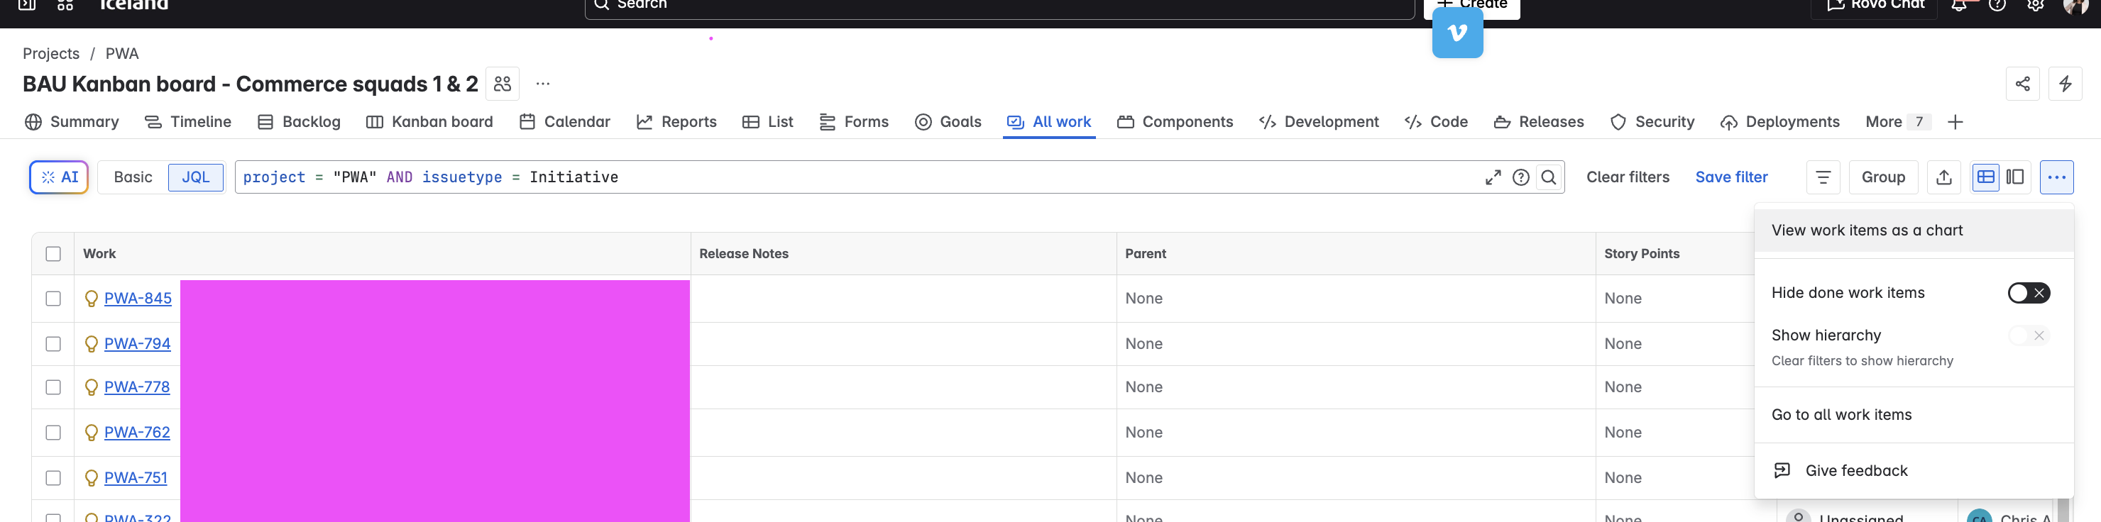Open the Timeline tab
Screen dimensions: 2101x522
click(x=188, y=122)
